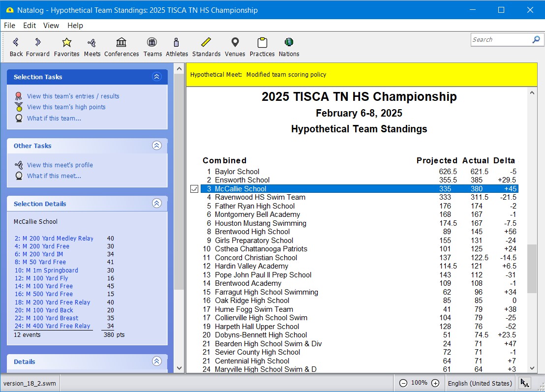Click inside the Search input field
Viewport: 545px width, 392px height.
coord(500,40)
